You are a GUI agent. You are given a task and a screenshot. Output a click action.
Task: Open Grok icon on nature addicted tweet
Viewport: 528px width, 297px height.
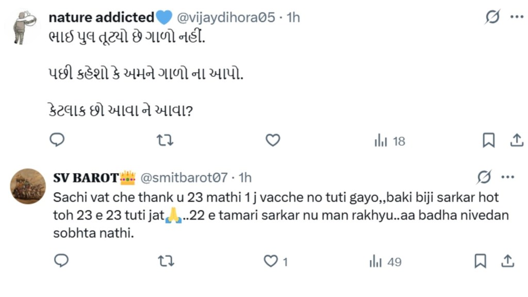[492, 18]
